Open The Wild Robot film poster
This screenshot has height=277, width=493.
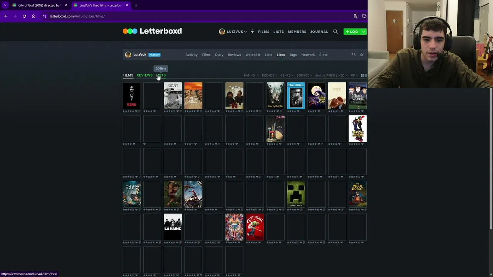point(357,194)
